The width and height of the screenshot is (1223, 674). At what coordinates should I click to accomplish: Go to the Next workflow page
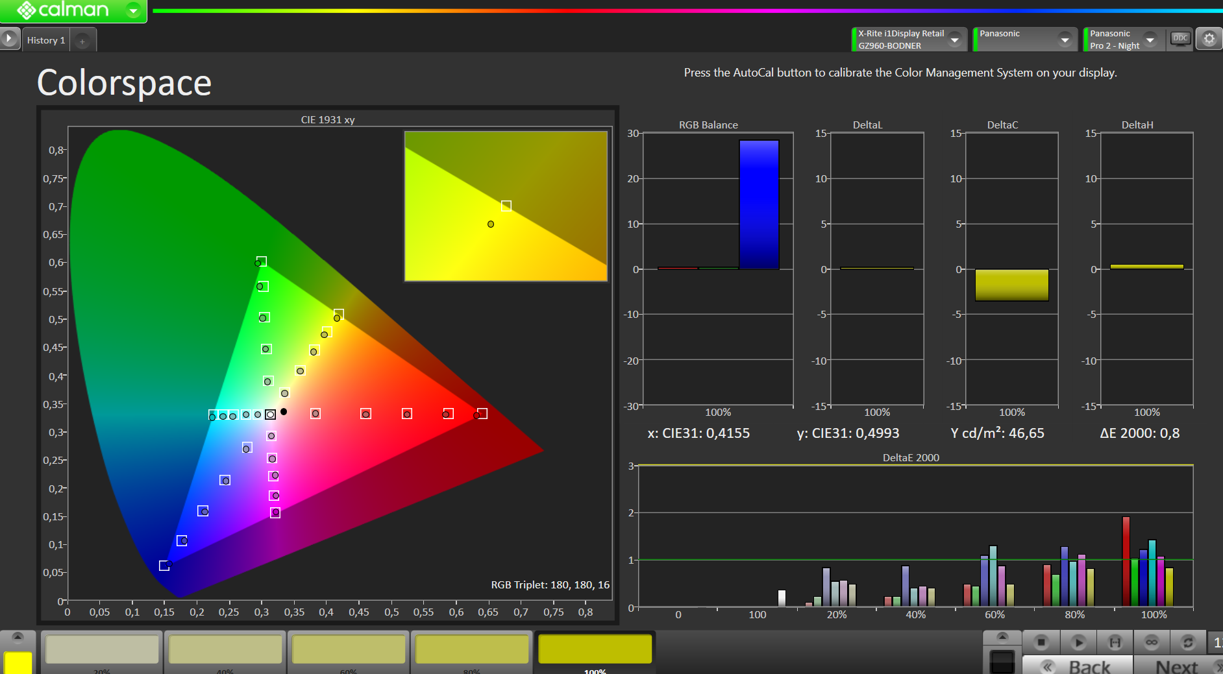tap(1178, 666)
